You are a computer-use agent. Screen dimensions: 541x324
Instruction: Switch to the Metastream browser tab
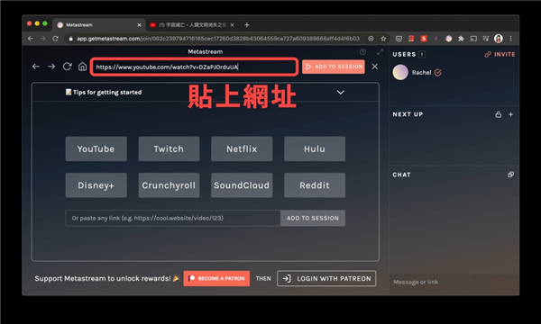(98, 25)
